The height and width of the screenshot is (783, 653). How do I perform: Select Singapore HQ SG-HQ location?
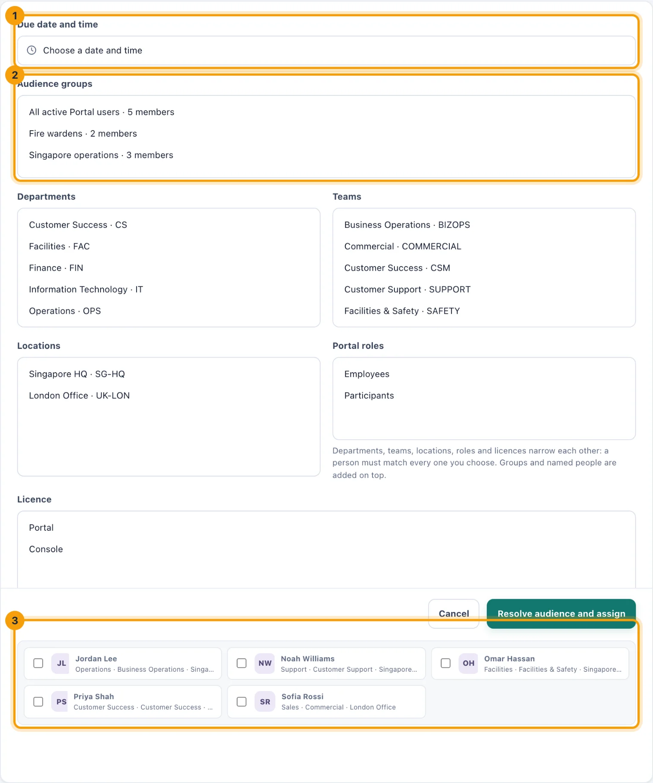point(77,374)
